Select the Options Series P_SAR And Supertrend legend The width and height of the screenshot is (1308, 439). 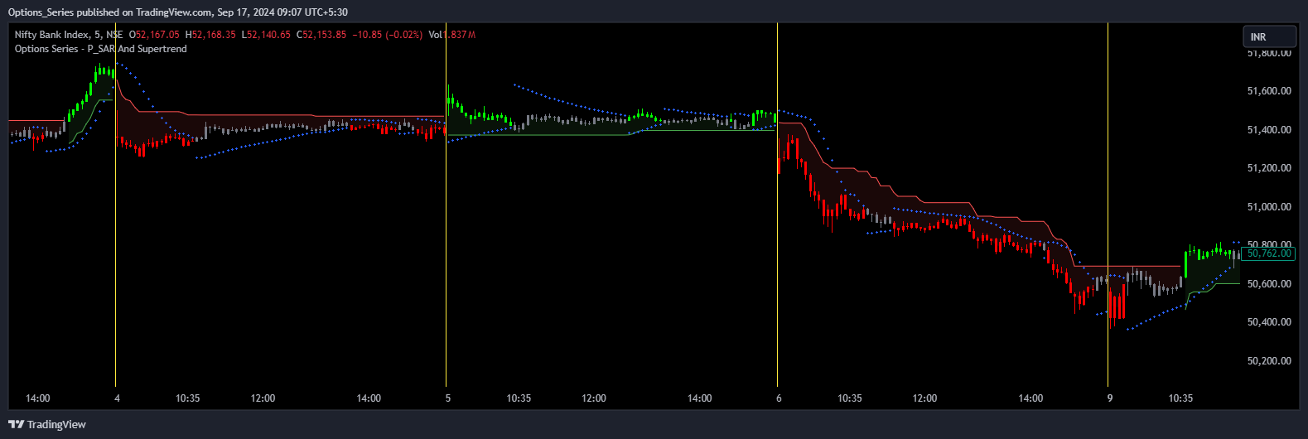(101, 49)
